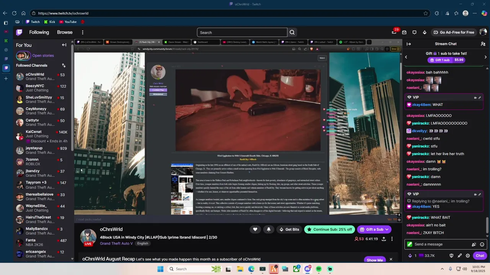Image resolution: width=490 pixels, height=275 pixels.
Task: Open the oChrsWrld live profile avatar
Action: [88, 237]
